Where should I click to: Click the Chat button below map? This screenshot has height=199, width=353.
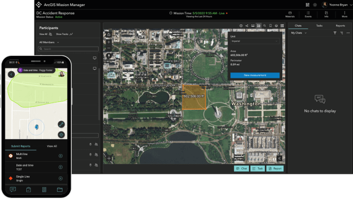pos(241,168)
